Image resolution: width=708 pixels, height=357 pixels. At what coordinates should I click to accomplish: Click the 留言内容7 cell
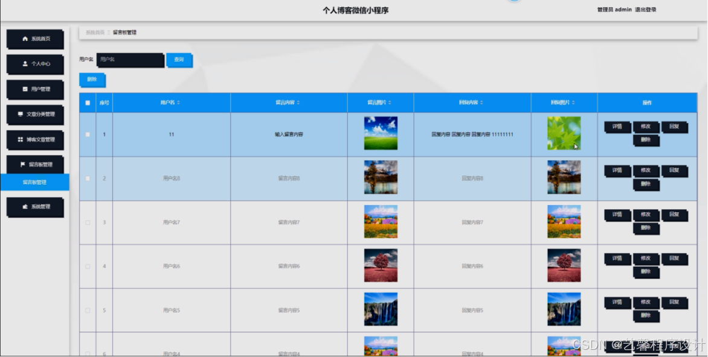click(289, 223)
